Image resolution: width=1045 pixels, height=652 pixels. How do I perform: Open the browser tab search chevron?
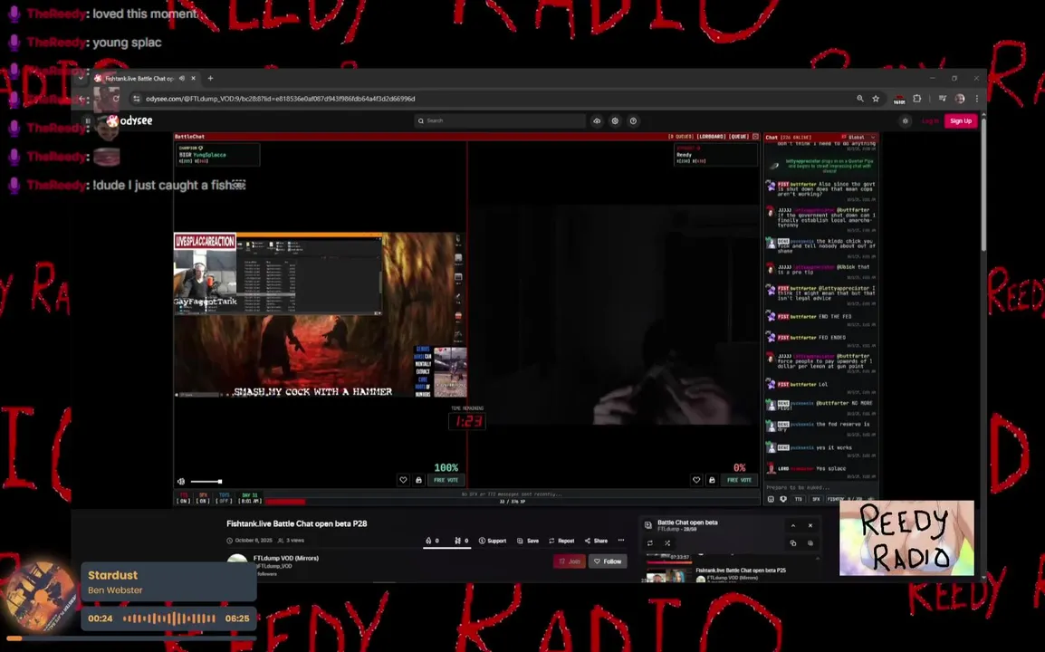coord(81,78)
